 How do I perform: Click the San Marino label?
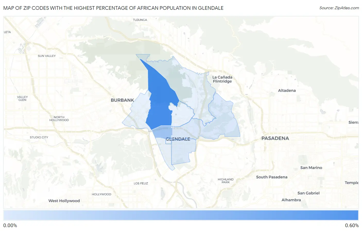click(x=311, y=168)
